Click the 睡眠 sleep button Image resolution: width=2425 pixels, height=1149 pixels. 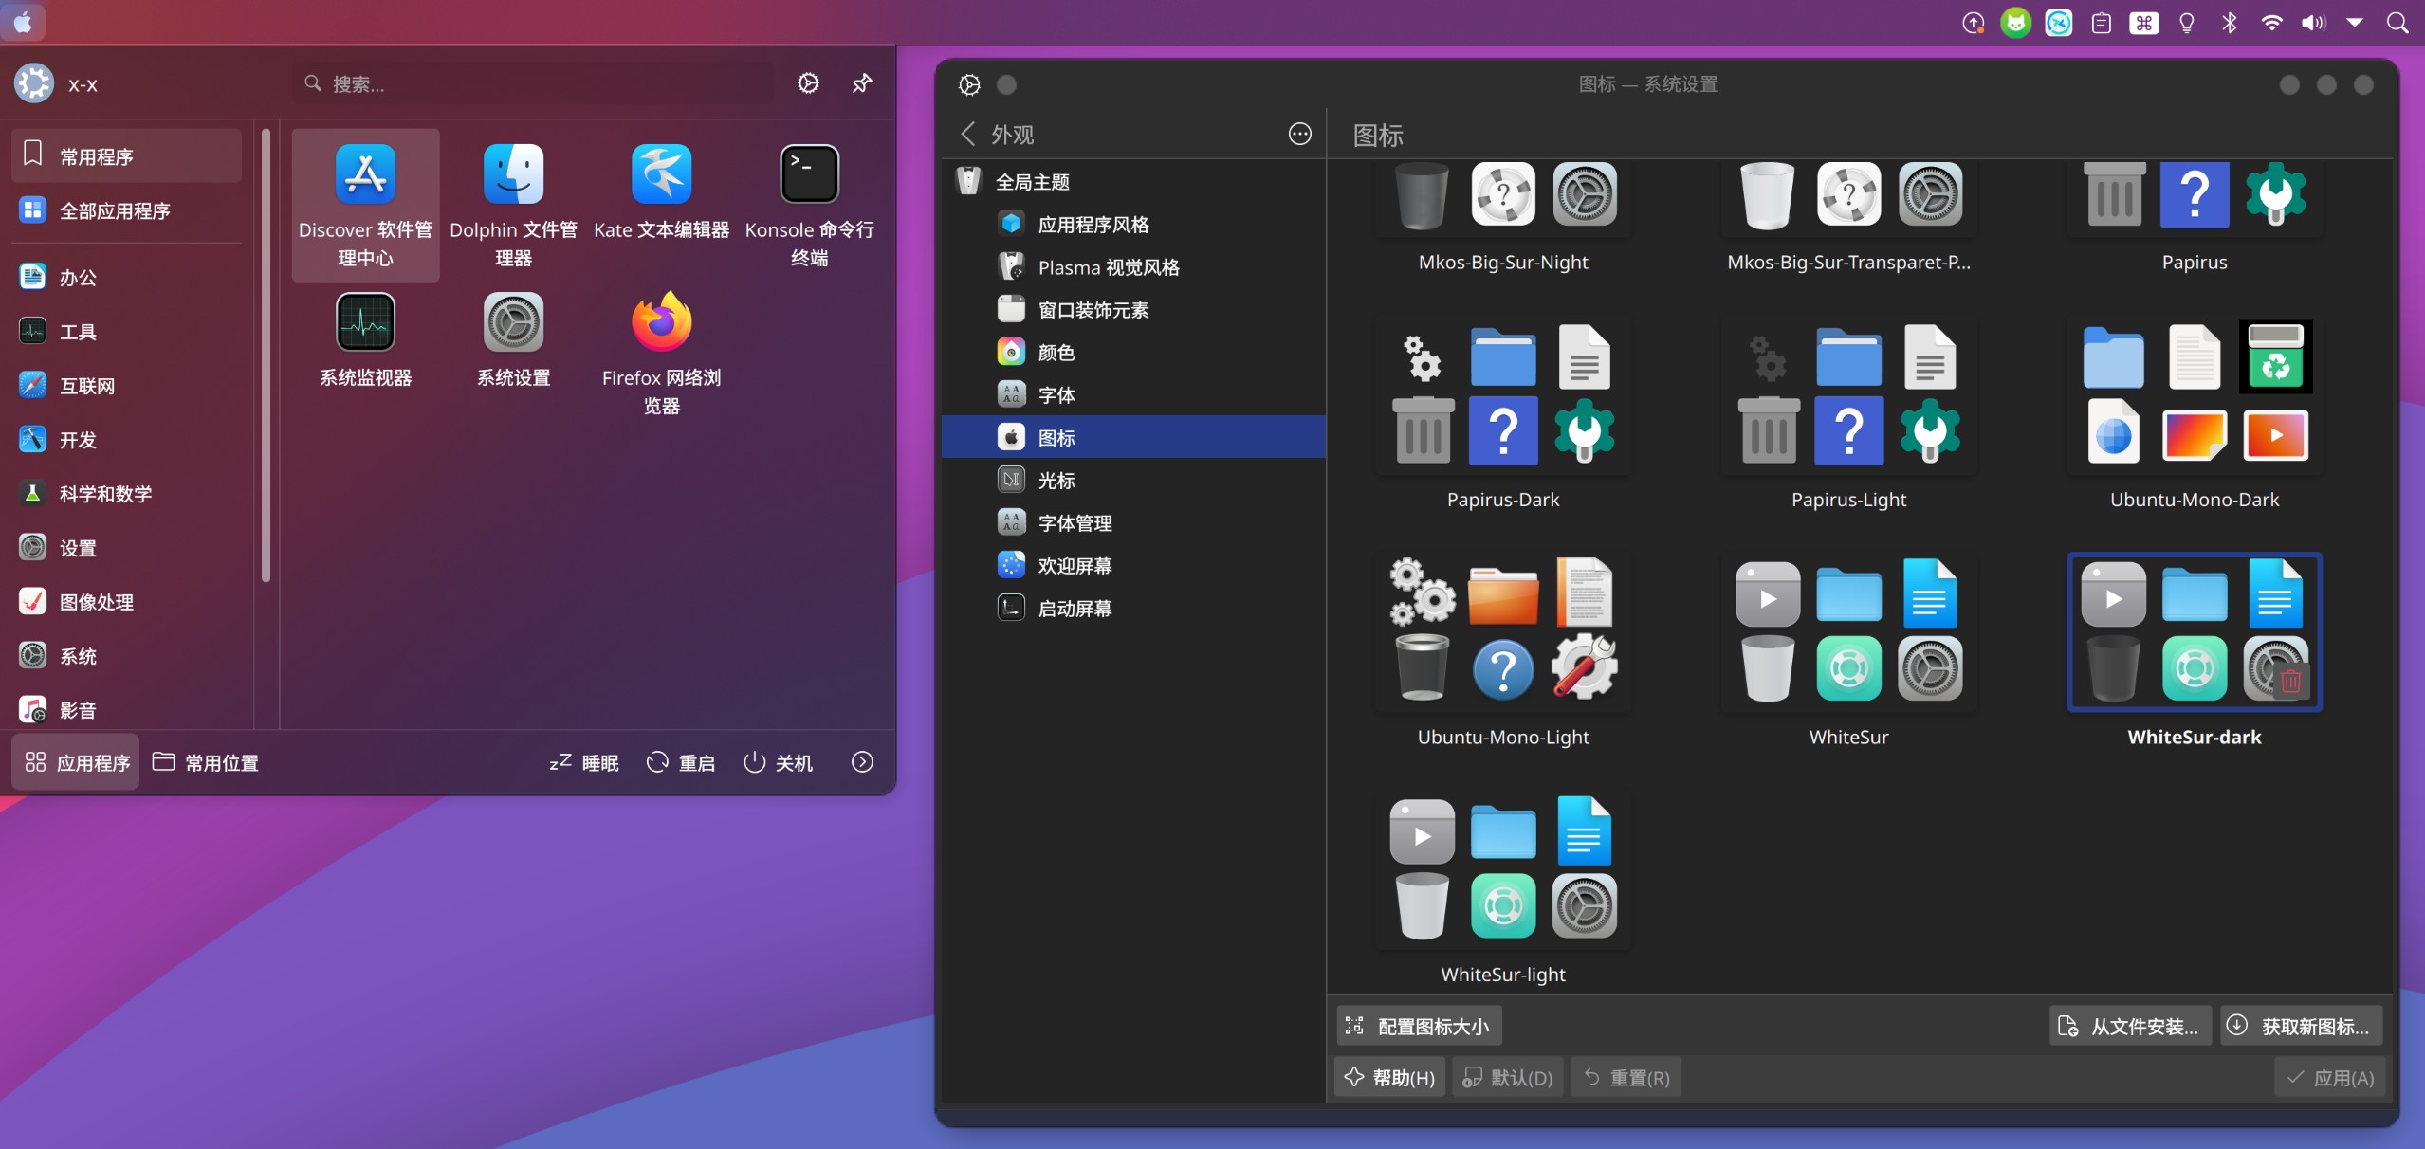point(584,762)
